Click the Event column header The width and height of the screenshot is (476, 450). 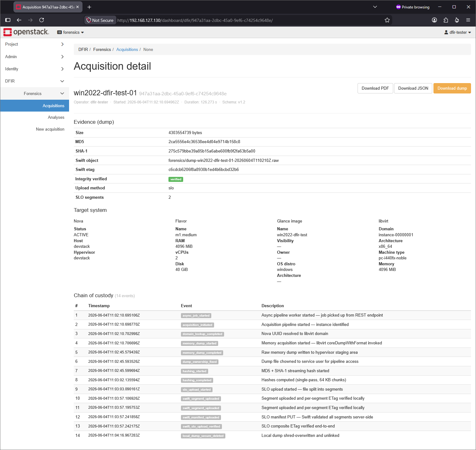pyautogui.click(x=186, y=306)
